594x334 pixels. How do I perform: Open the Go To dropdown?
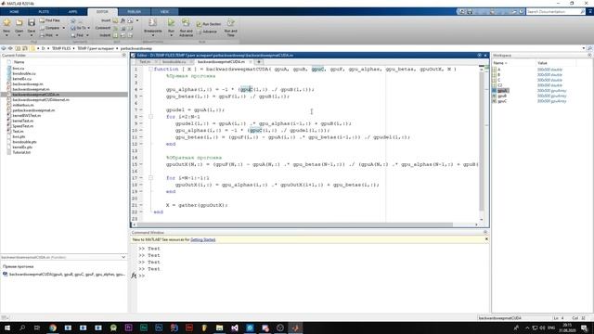coord(89,28)
